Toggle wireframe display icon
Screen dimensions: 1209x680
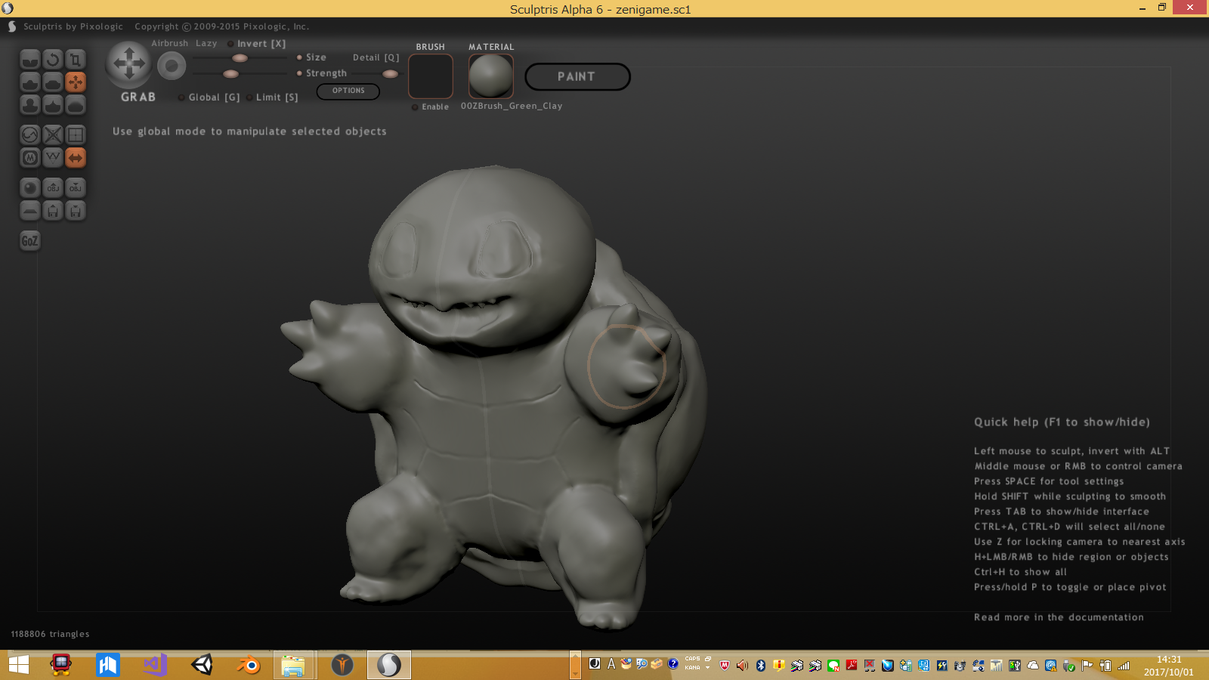(x=53, y=157)
